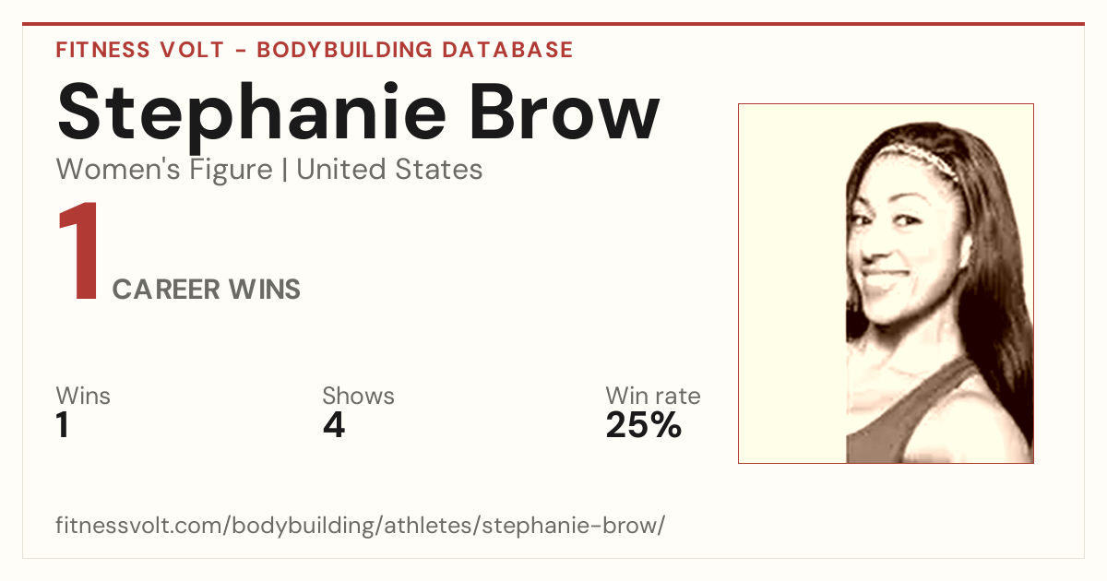Screen dimensions: 1107x581
Task: Click the word DATABASE in the header
Action: point(506,50)
